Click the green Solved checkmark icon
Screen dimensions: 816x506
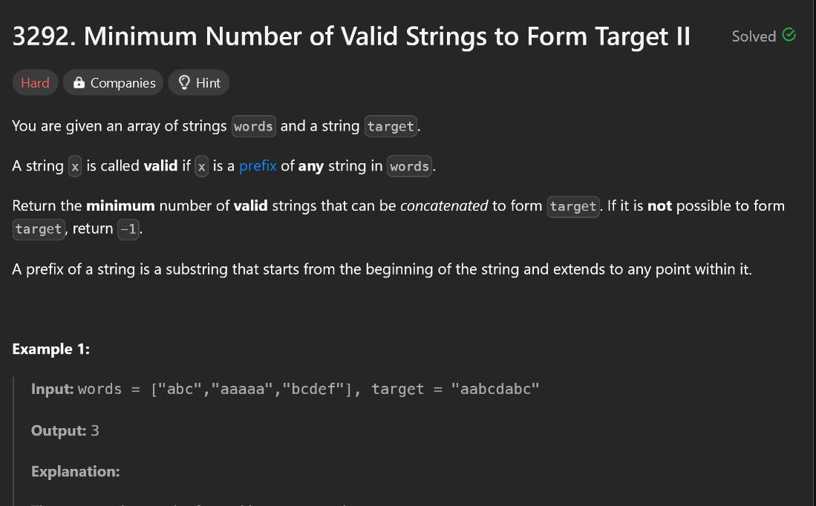point(789,35)
